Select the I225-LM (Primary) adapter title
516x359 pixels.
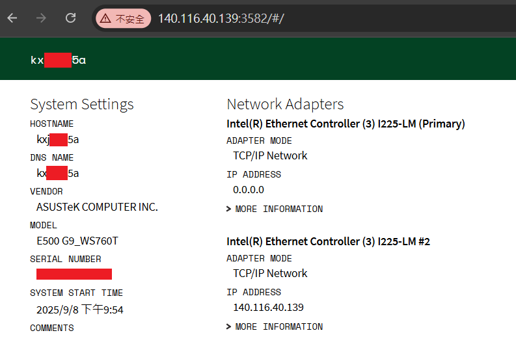[346, 124]
